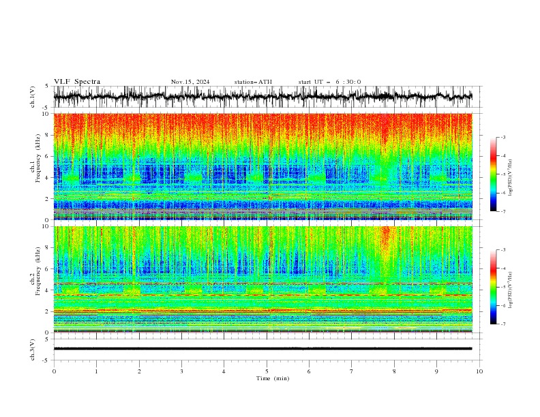This screenshot has height=417, width=540.
Task: Click the ch.2 'Frequency (kHz)' axis label
Action: tap(37, 271)
